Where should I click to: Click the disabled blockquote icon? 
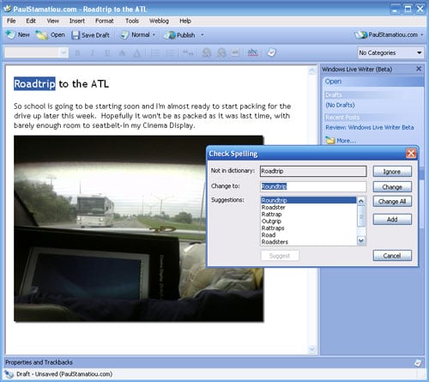[188, 53]
